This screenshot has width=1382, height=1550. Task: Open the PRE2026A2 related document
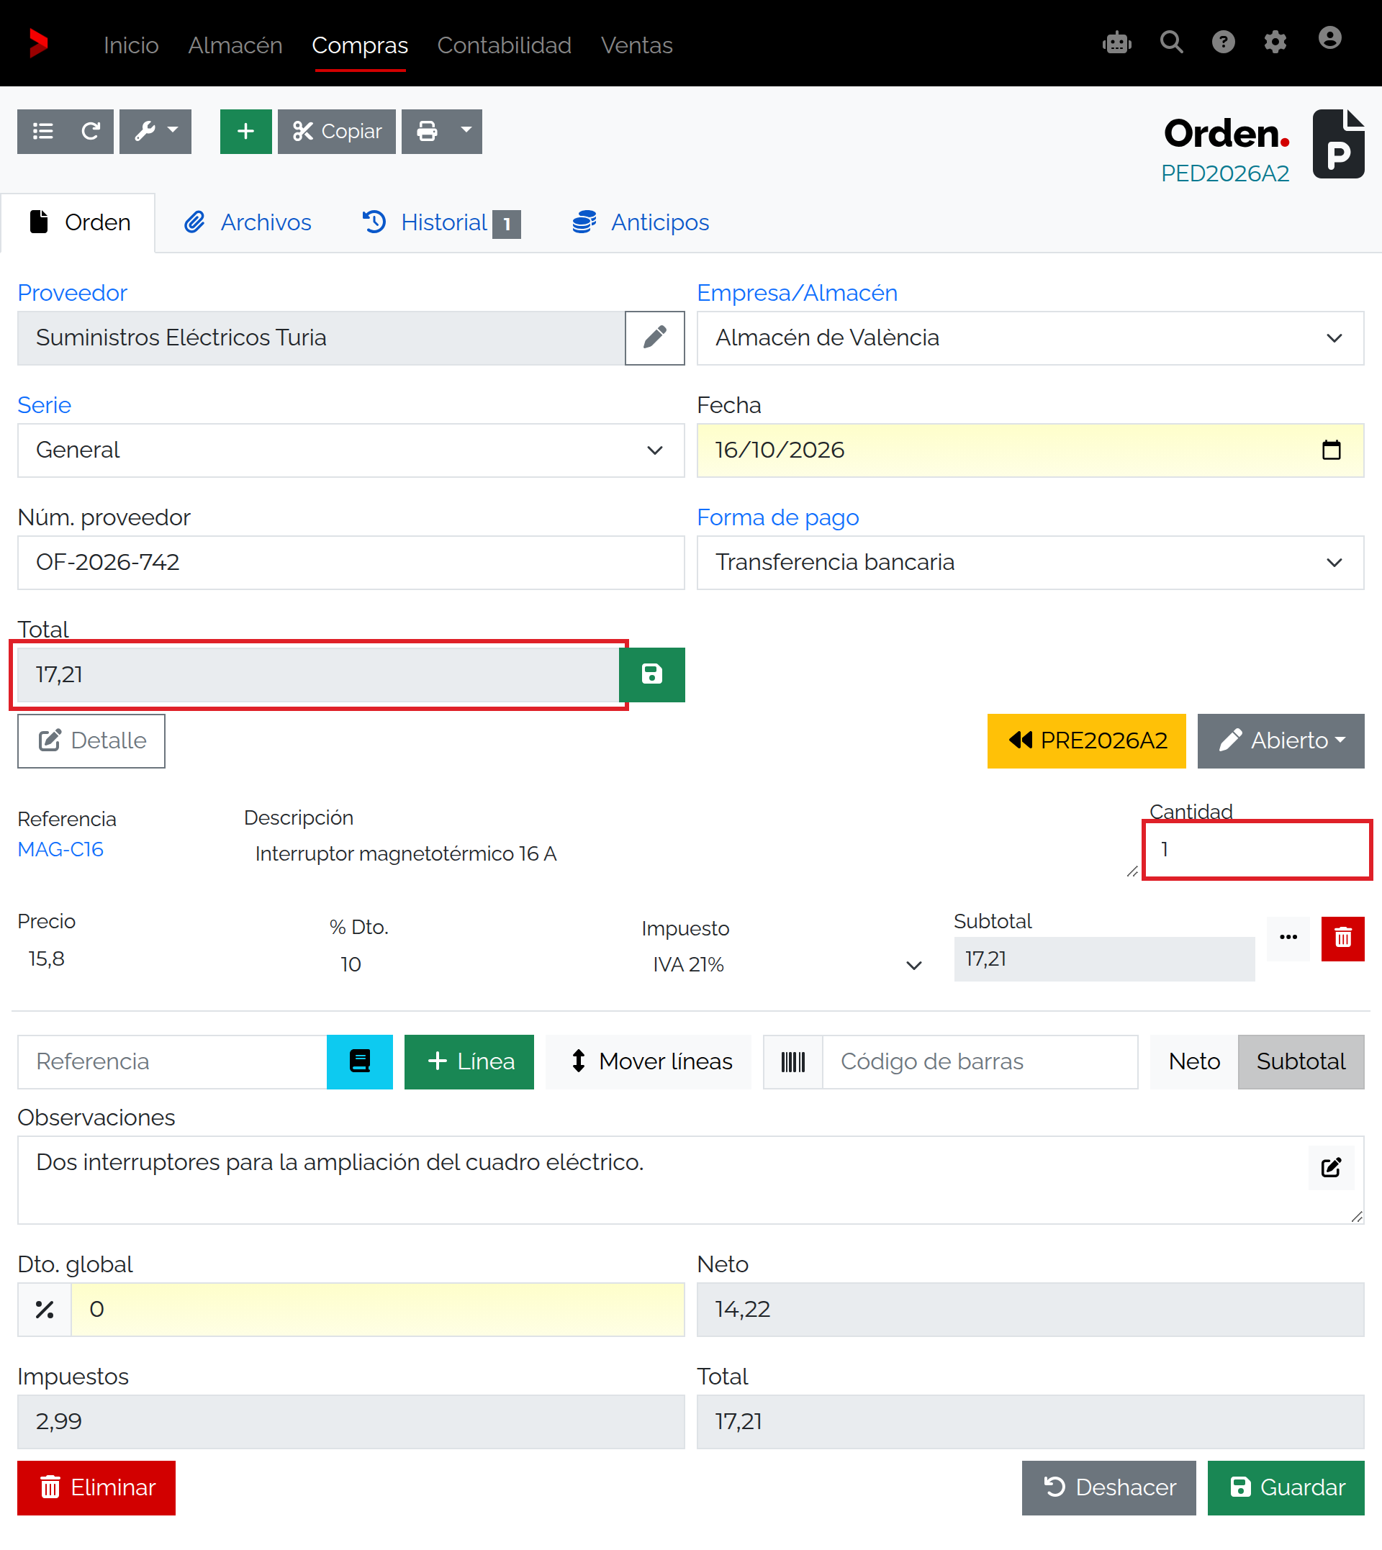1086,741
